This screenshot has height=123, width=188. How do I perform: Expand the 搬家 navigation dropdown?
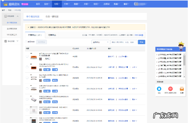pyautogui.click(x=126, y=4)
